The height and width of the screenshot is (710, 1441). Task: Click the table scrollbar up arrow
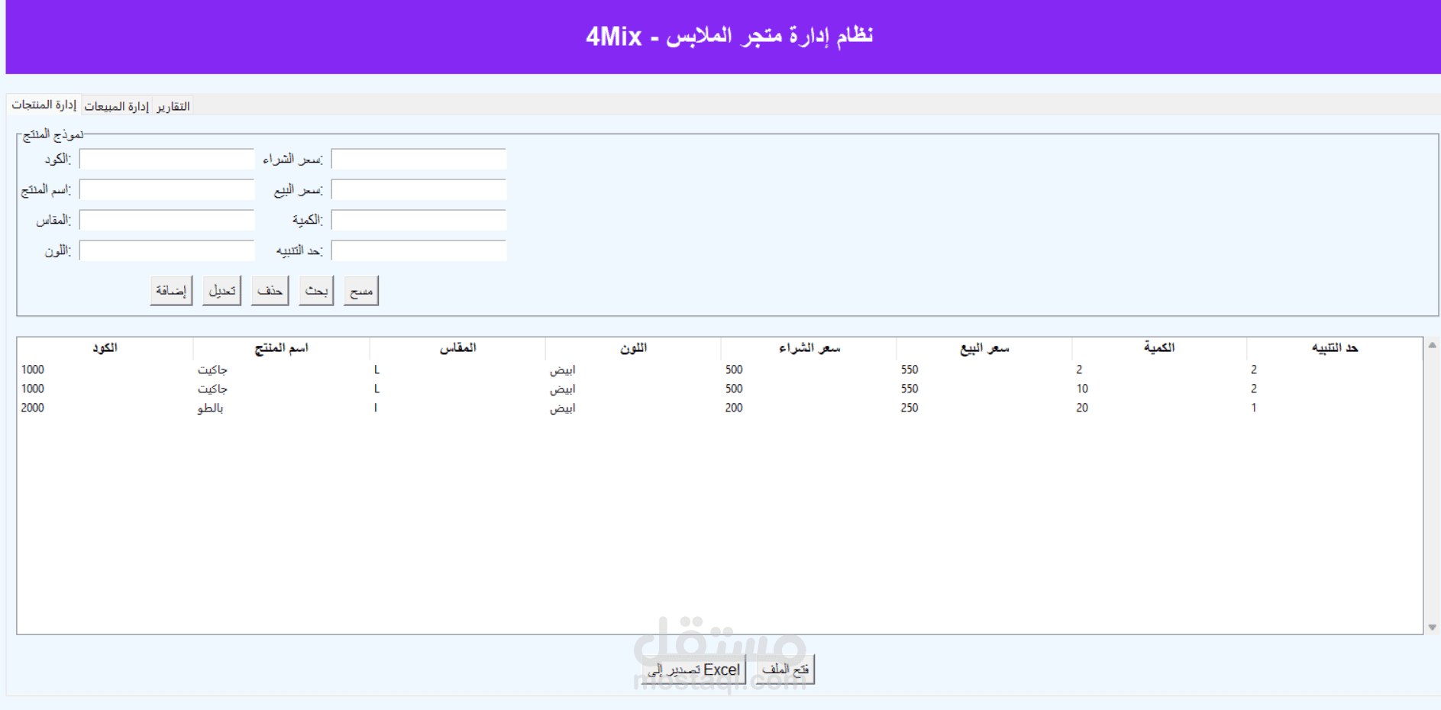click(x=1432, y=345)
